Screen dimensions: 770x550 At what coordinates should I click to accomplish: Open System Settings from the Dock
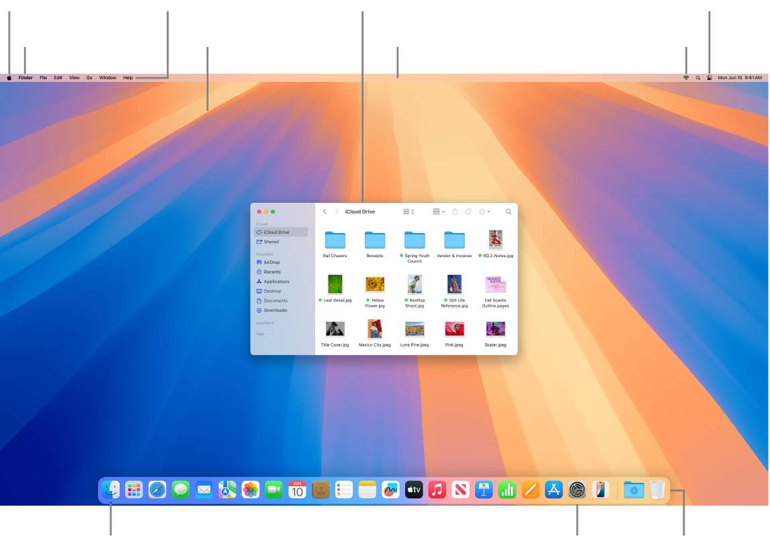577,490
